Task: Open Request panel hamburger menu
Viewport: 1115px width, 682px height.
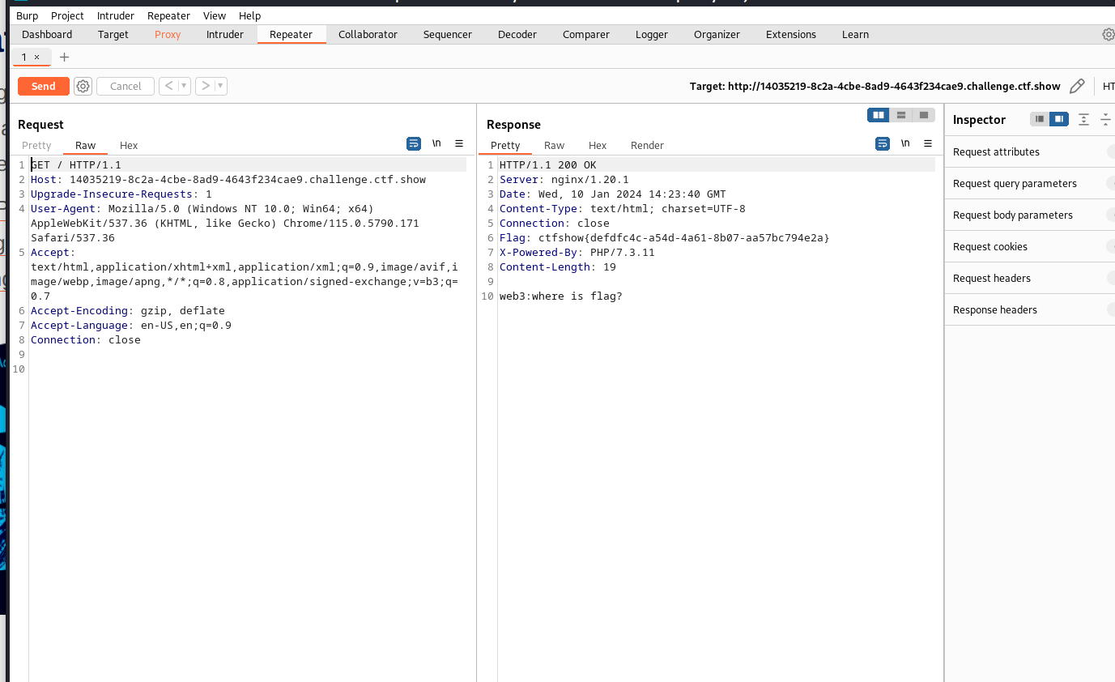Action: pos(459,143)
